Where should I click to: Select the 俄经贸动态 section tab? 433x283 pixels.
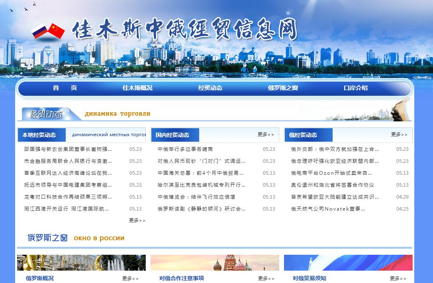tap(303, 135)
